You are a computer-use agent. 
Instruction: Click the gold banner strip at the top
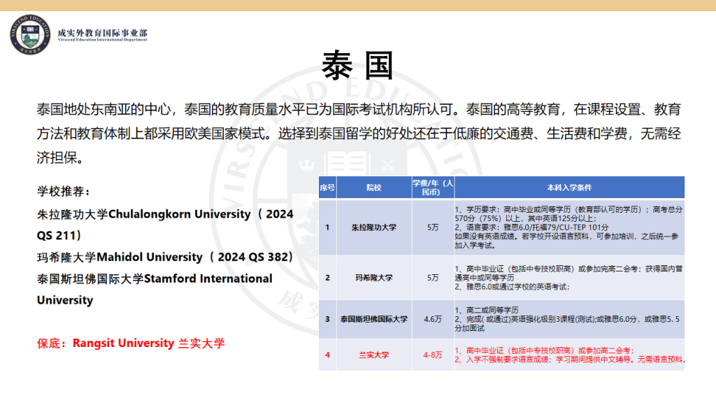[358, 3]
